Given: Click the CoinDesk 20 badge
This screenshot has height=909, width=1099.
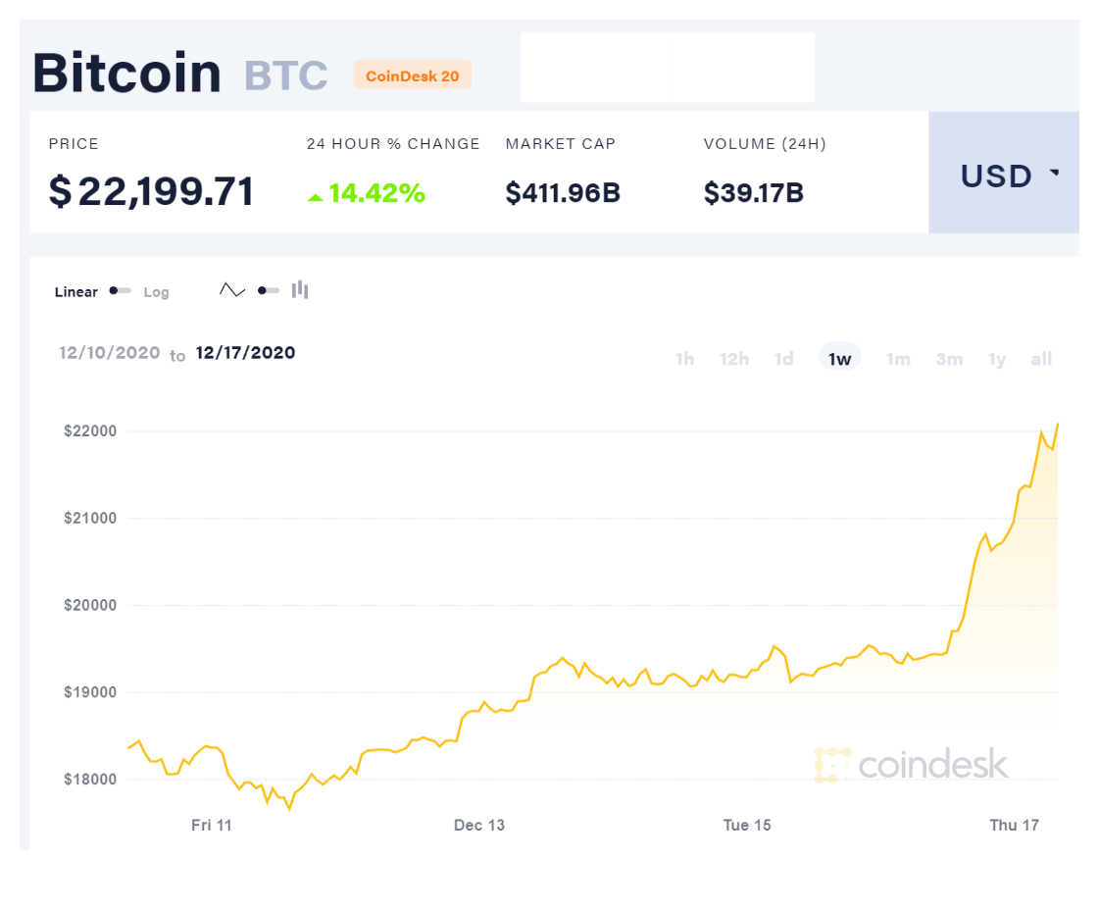Looking at the screenshot, I should coord(412,75).
